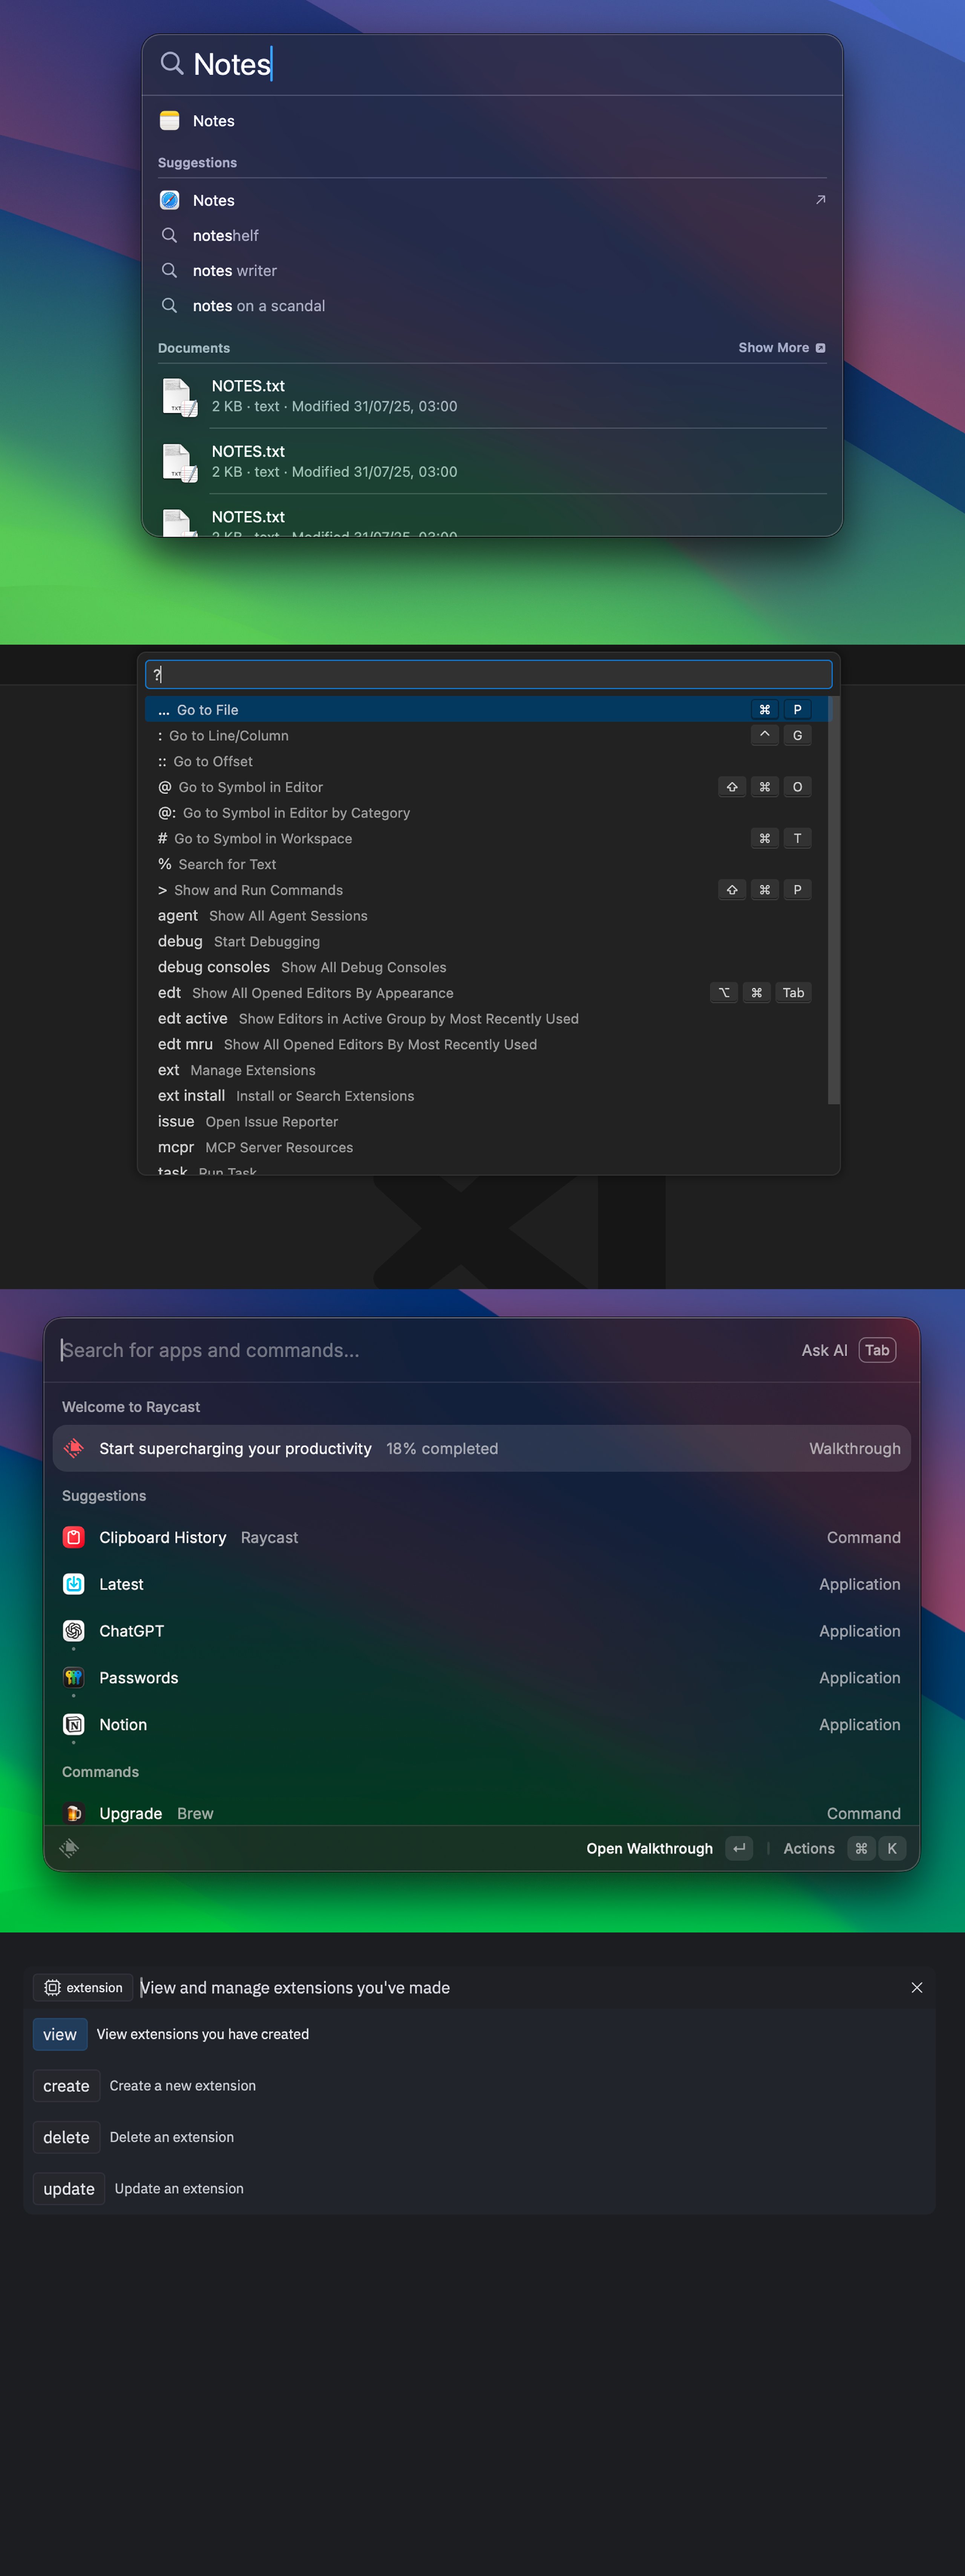The height and width of the screenshot is (2576, 965).
Task: Click the Safari compass icon beside Notes
Action: tap(170, 200)
